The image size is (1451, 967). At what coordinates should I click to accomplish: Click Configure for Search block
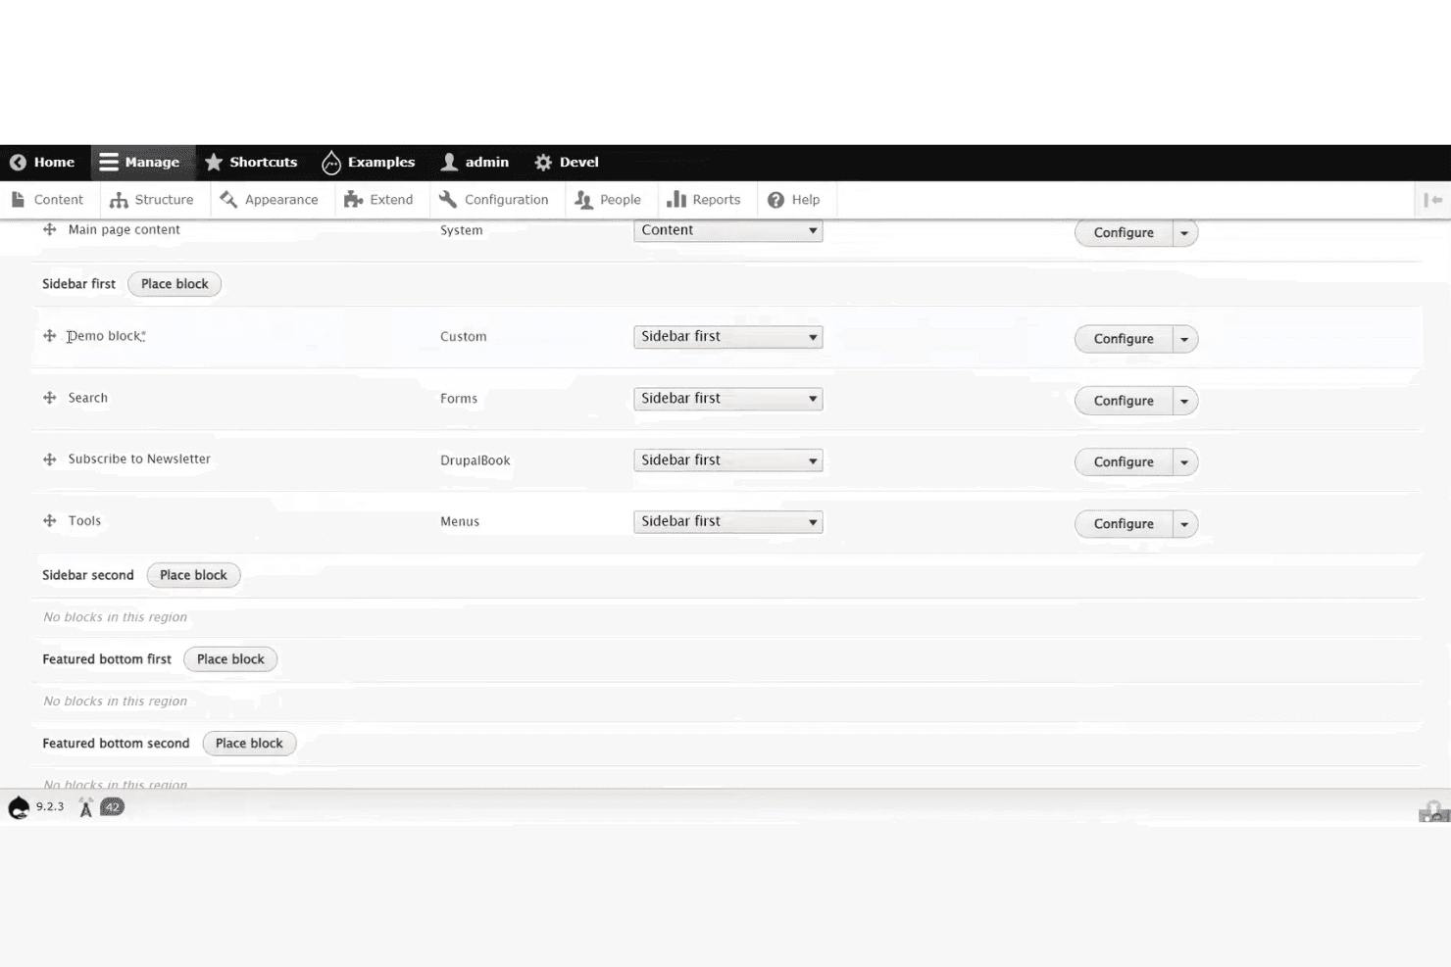(x=1124, y=401)
